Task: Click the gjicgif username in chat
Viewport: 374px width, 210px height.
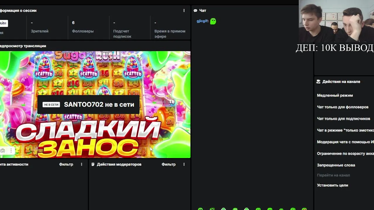Action: tap(202, 21)
